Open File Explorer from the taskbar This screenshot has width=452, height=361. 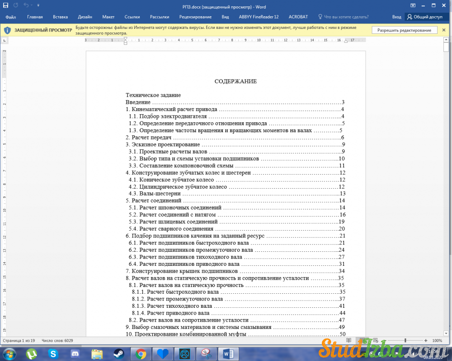[x=97, y=354]
